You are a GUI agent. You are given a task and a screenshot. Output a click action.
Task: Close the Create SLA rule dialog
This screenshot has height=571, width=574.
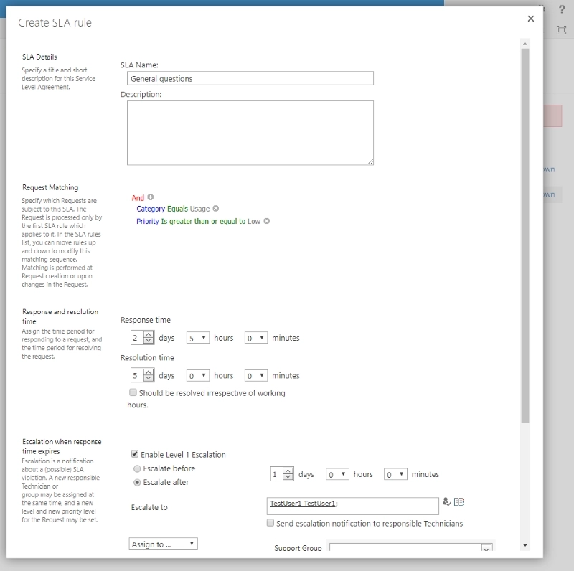(x=530, y=19)
